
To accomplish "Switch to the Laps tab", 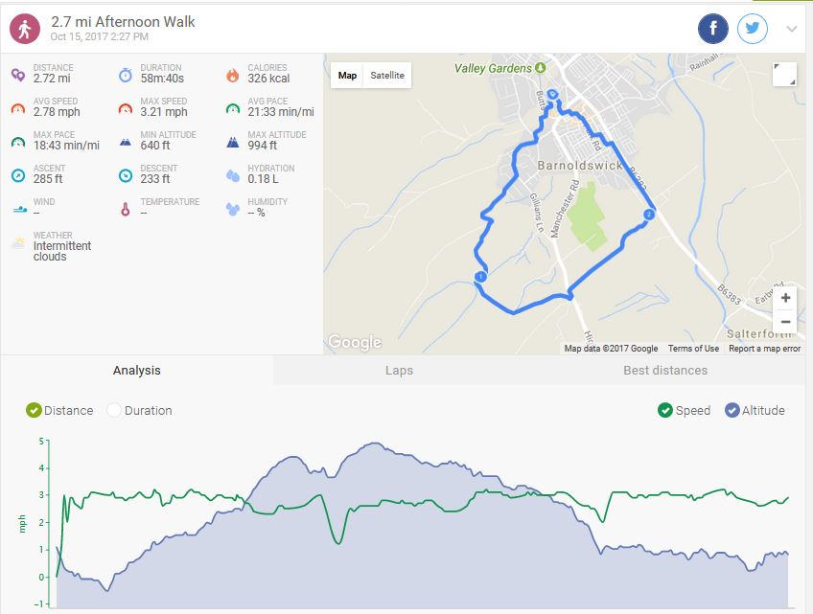I will (x=399, y=371).
